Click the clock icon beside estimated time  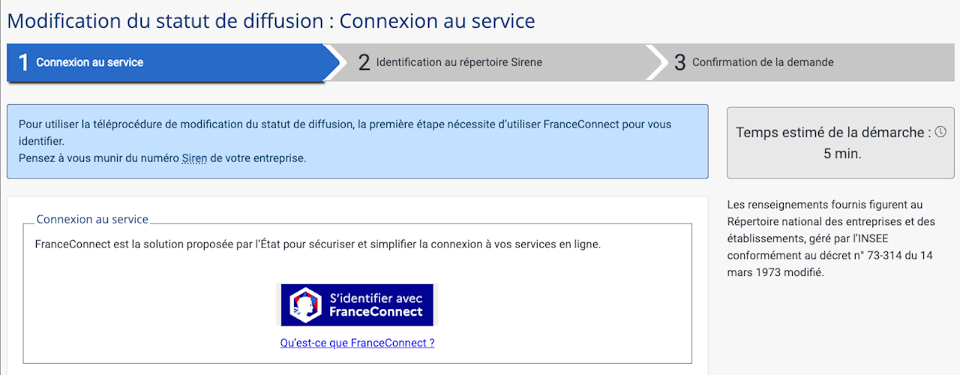pyautogui.click(x=940, y=132)
